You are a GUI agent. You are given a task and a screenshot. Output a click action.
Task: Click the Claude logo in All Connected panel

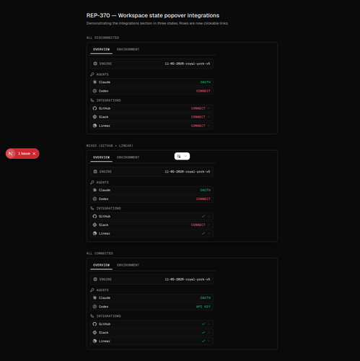95,297
